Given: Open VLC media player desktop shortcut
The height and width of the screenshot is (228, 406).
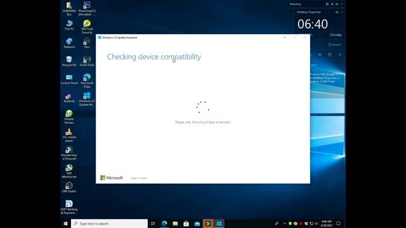Looking at the screenshot, I should 69,135.
